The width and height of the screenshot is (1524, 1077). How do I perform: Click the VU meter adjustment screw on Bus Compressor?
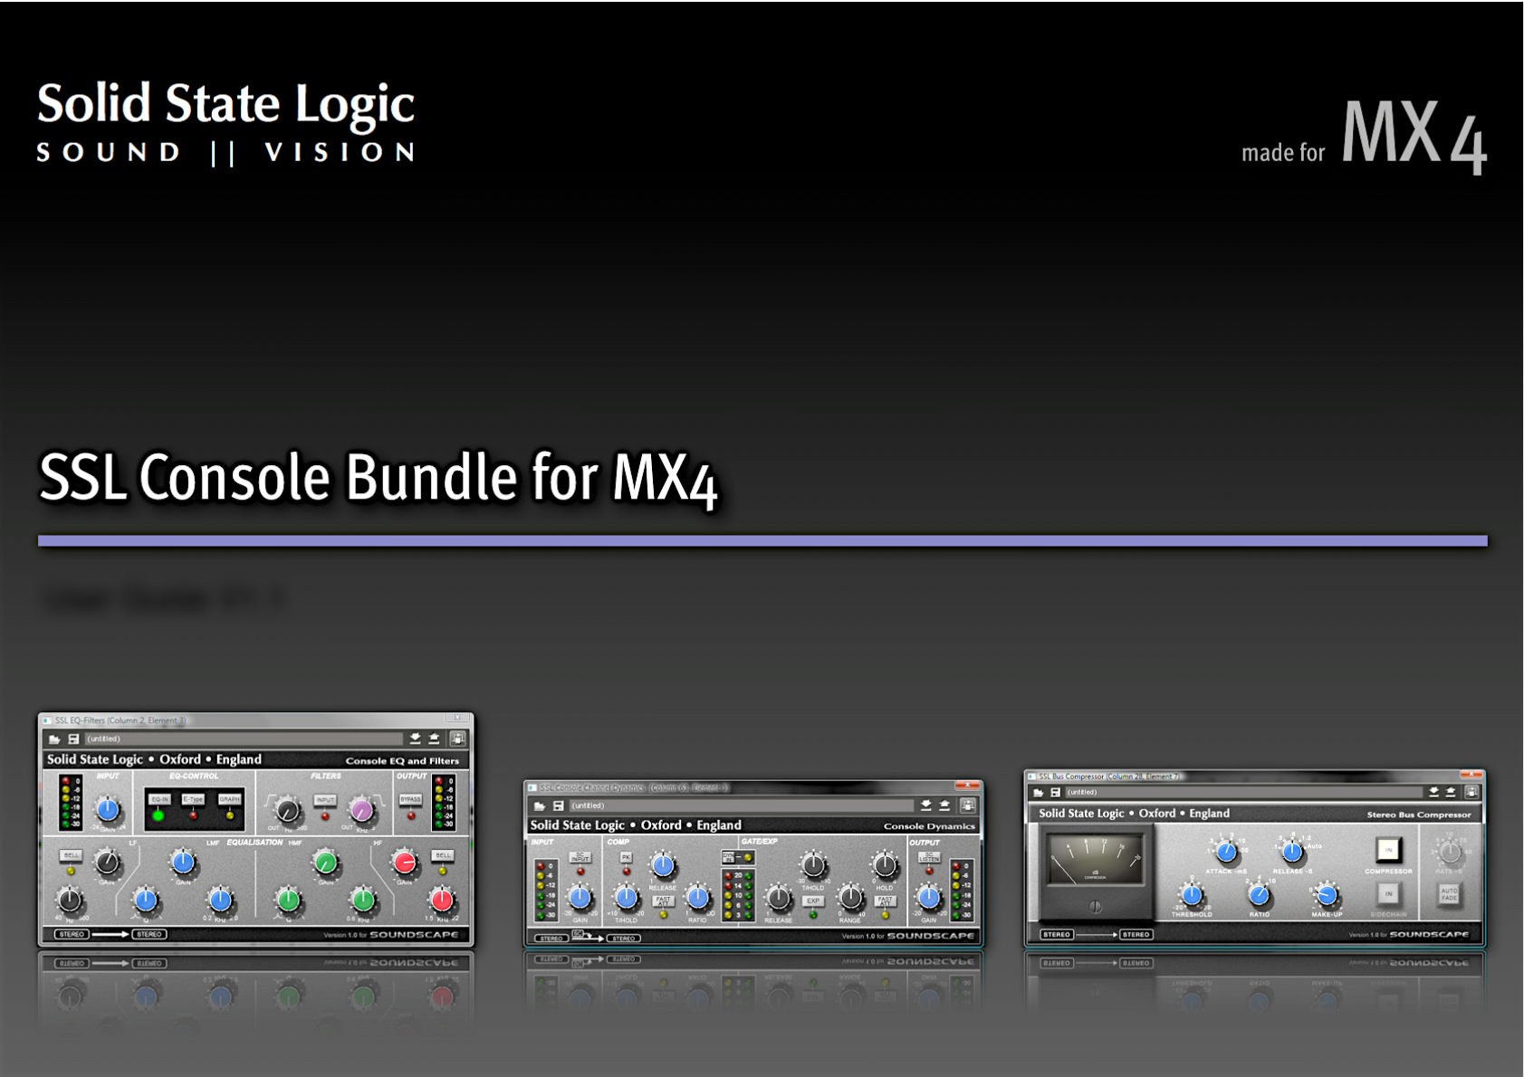[x=1096, y=906]
